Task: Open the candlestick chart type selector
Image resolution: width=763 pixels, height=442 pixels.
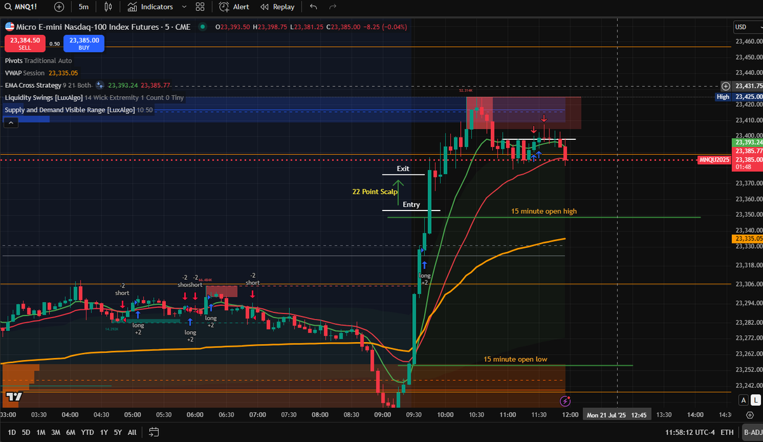Action: pos(107,7)
